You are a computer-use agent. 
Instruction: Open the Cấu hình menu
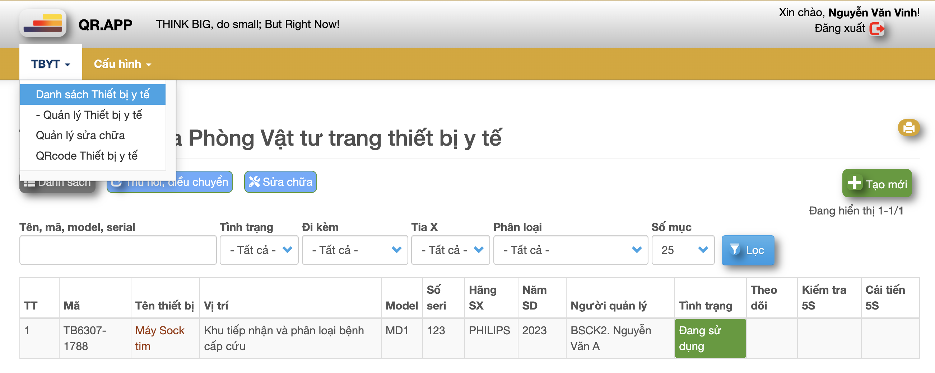point(122,64)
